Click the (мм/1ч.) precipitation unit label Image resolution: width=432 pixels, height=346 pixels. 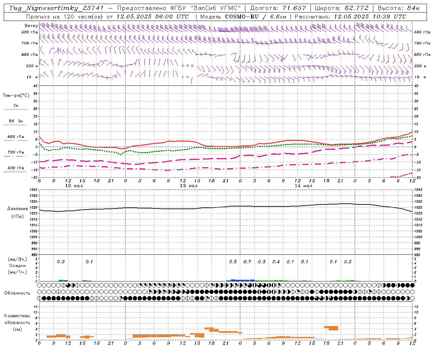click(x=17, y=272)
